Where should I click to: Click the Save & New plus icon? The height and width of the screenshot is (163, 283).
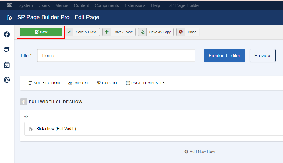107,32
